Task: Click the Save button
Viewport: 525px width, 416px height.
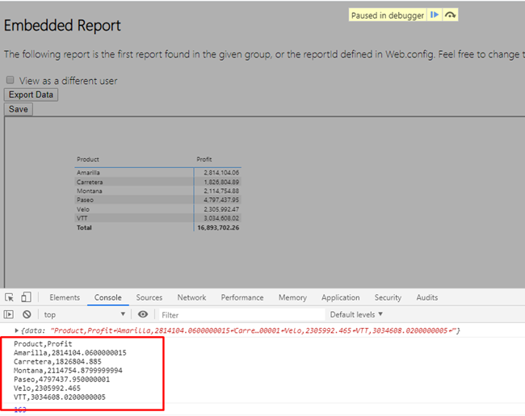Action: pyautogui.click(x=19, y=109)
